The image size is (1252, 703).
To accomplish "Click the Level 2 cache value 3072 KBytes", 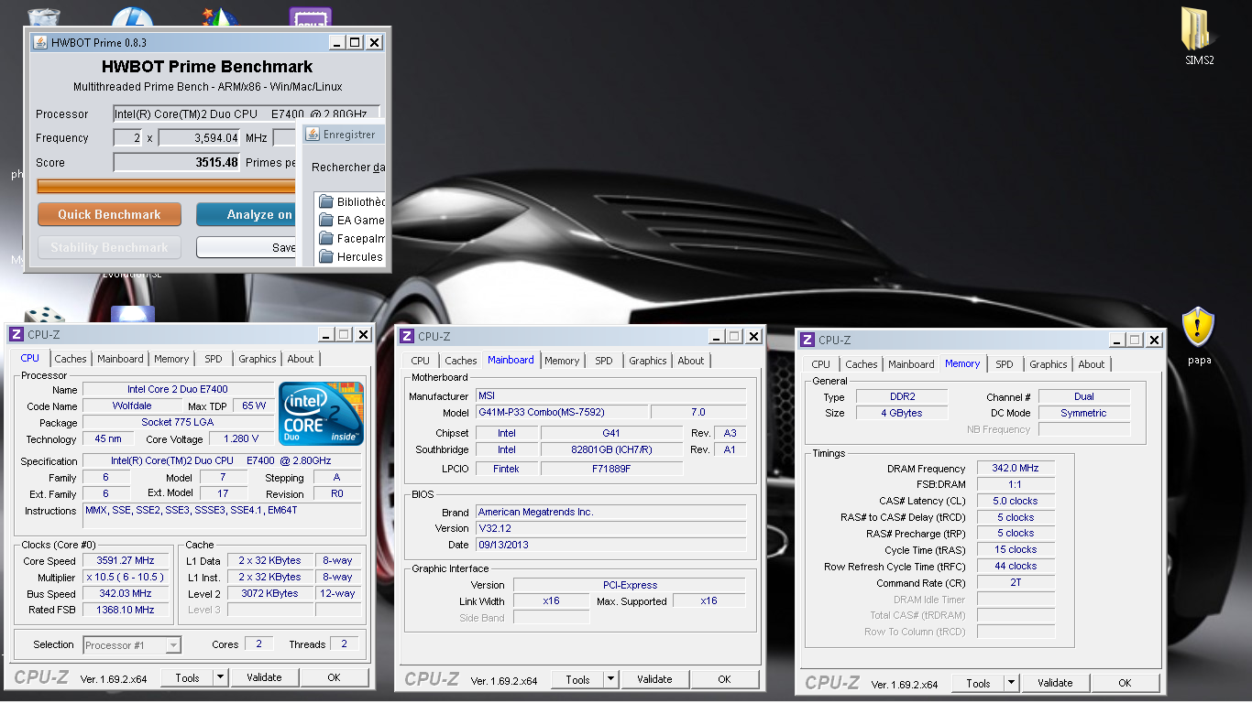I will click(x=269, y=593).
